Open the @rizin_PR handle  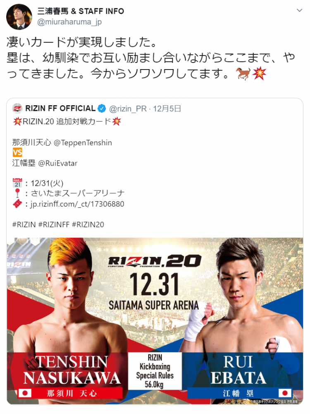128,108
